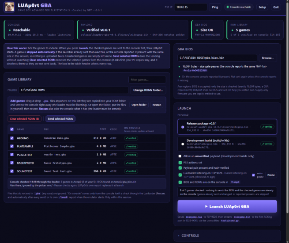The height and width of the screenshot is (243, 289).
Task: Click the verified badge on Development build
Action: 267,144
